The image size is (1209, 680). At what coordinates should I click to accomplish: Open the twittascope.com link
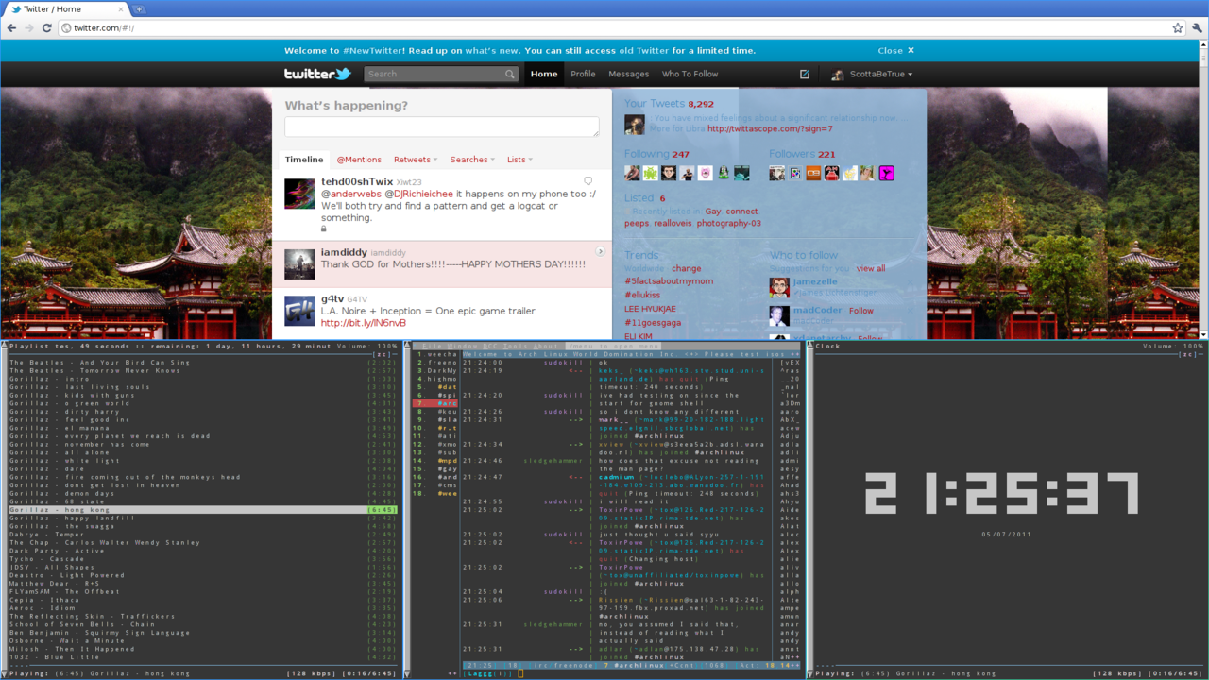[770, 129]
